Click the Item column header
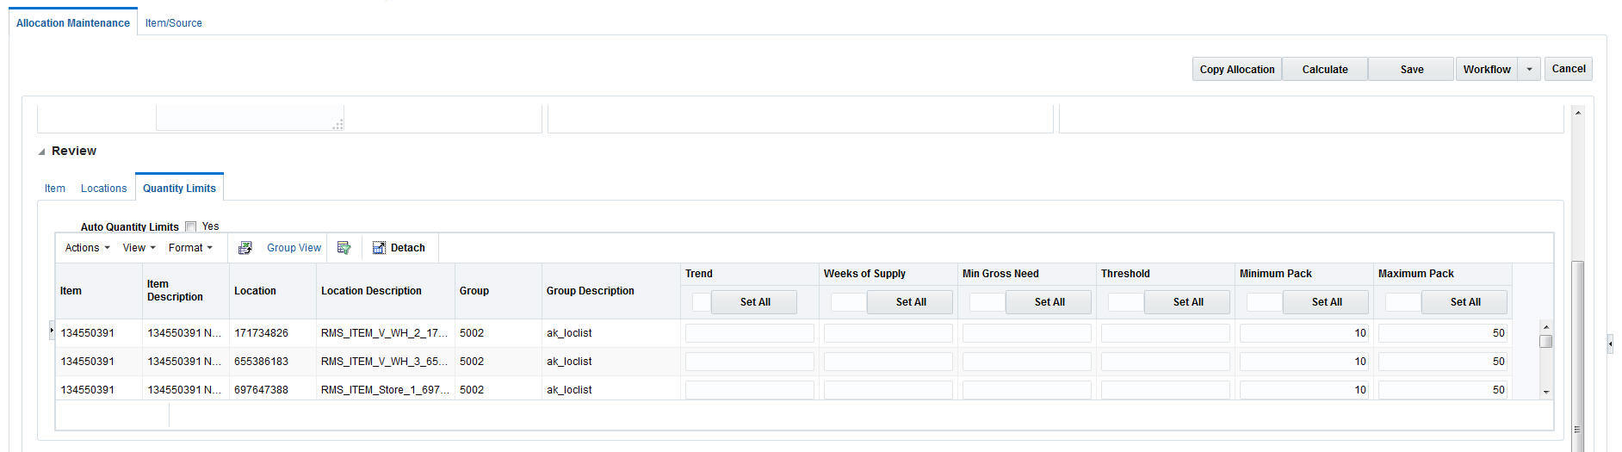 (99, 291)
